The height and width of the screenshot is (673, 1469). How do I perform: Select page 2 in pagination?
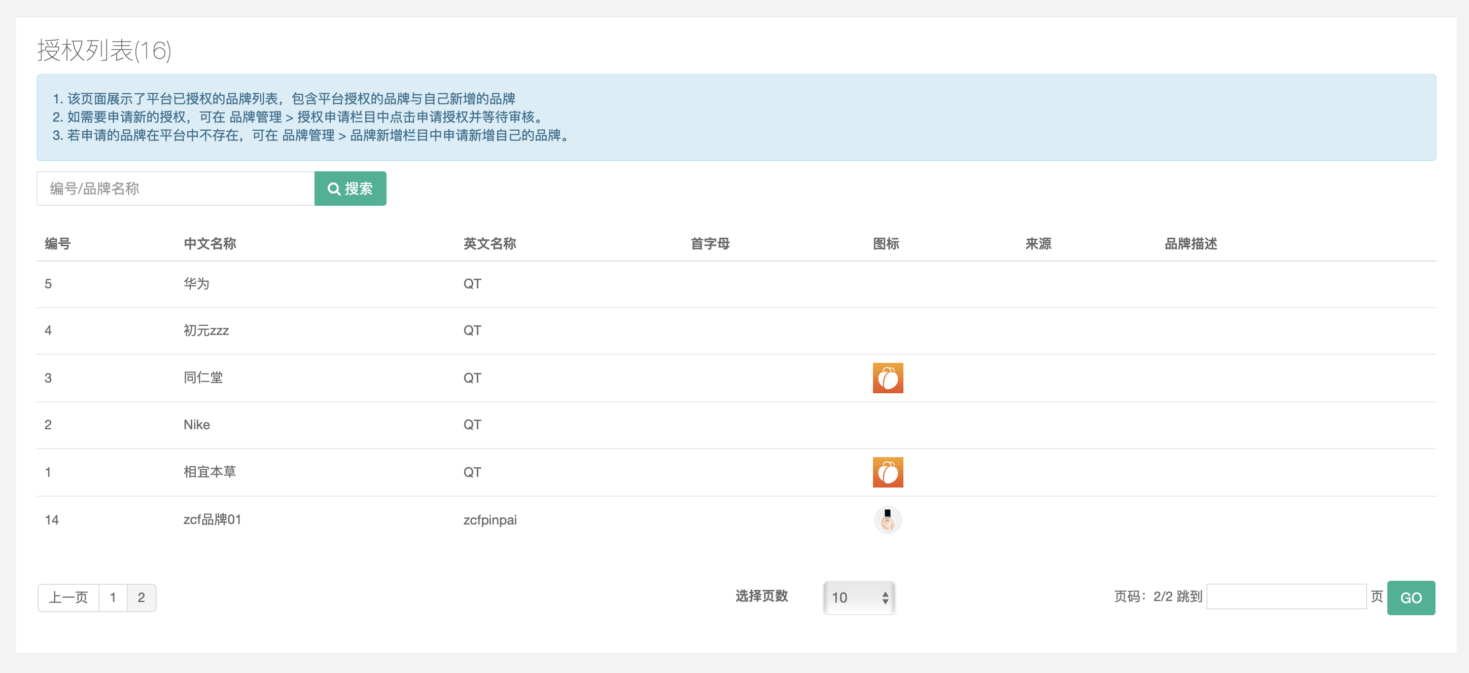142,597
